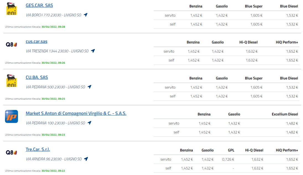This screenshot has width=303, height=175.
Task: Click the GPL servito price 0,726 €
Action: click(228, 159)
